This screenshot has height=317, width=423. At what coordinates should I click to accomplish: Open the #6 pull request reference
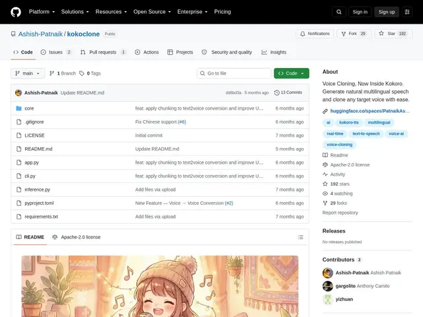(x=182, y=122)
